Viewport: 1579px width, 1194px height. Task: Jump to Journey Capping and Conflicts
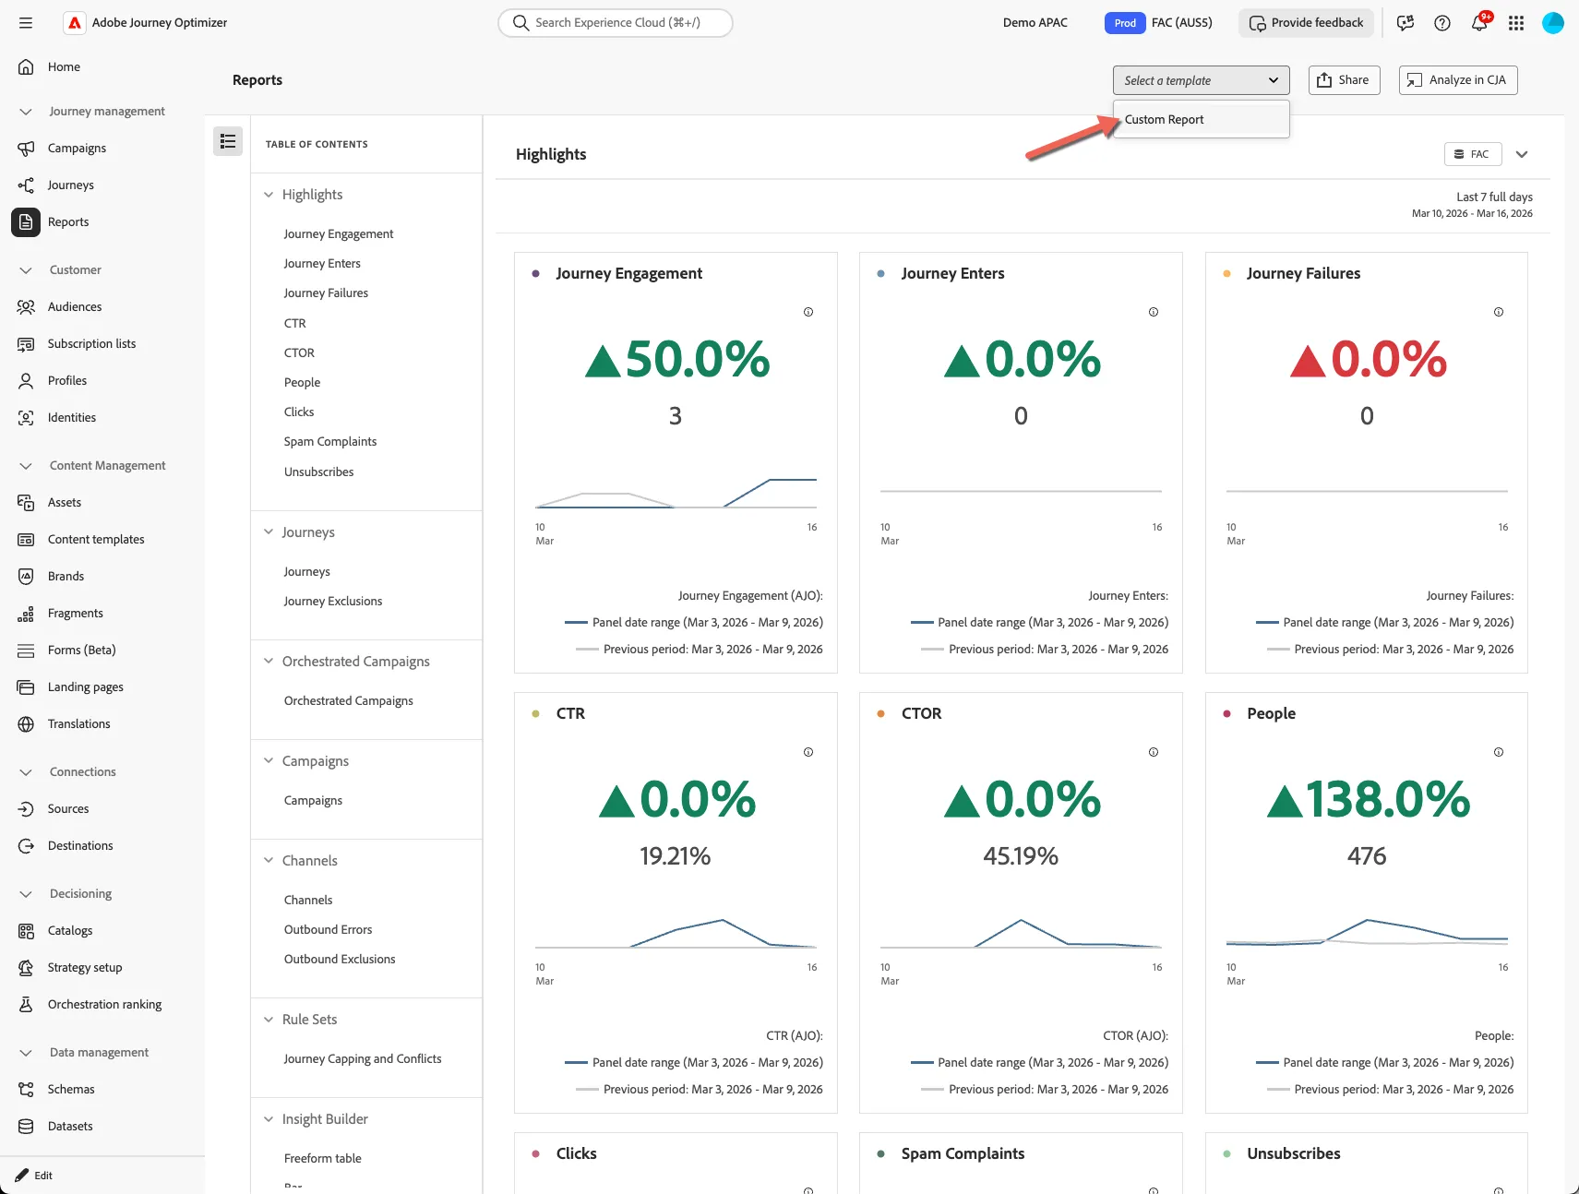click(x=363, y=1059)
